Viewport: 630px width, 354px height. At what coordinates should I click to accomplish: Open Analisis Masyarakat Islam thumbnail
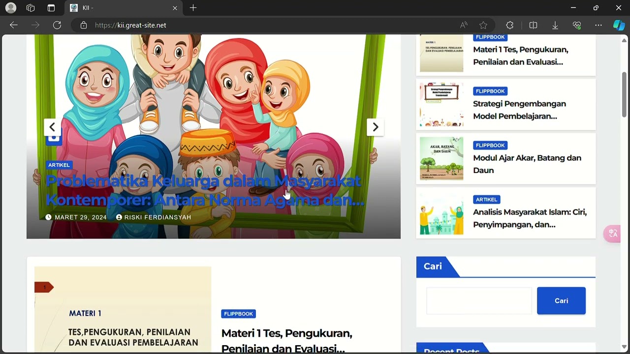coord(441,213)
